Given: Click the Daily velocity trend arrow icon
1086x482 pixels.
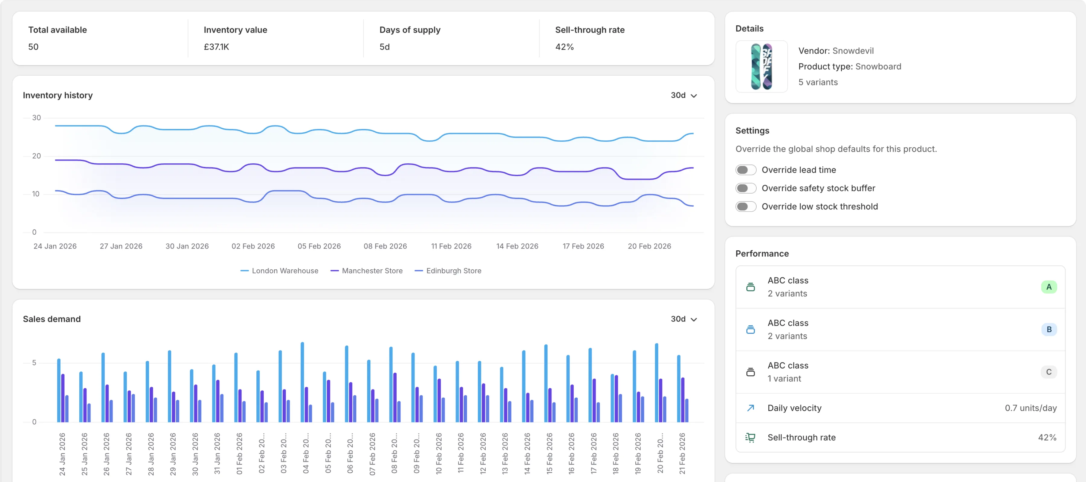Looking at the screenshot, I should [x=751, y=408].
